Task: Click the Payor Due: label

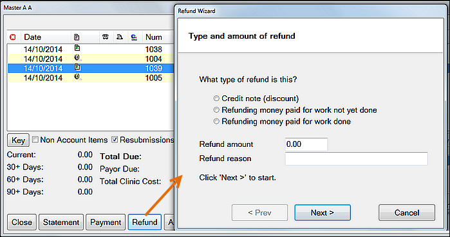Action: (x=120, y=169)
